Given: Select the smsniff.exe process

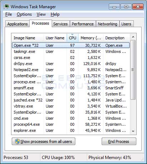Looking at the screenshot, I should (71, 88).
